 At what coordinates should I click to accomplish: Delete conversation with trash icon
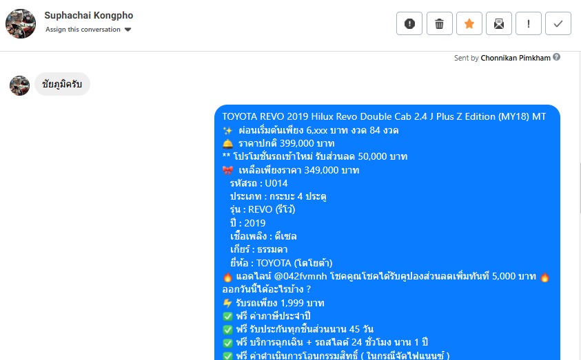pyautogui.click(x=440, y=23)
